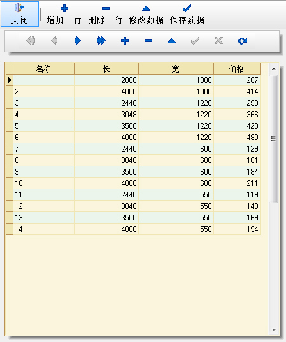
Task: Select price cell 366 in row 4
Action: (x=237, y=115)
